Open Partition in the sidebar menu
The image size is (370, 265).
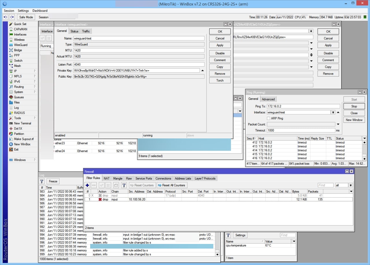point(19,134)
